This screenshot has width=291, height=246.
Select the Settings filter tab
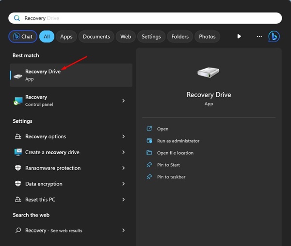click(151, 36)
